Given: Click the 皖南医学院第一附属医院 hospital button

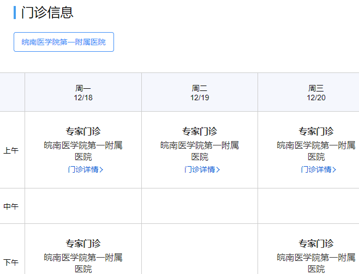Looking at the screenshot, I should point(63,42).
